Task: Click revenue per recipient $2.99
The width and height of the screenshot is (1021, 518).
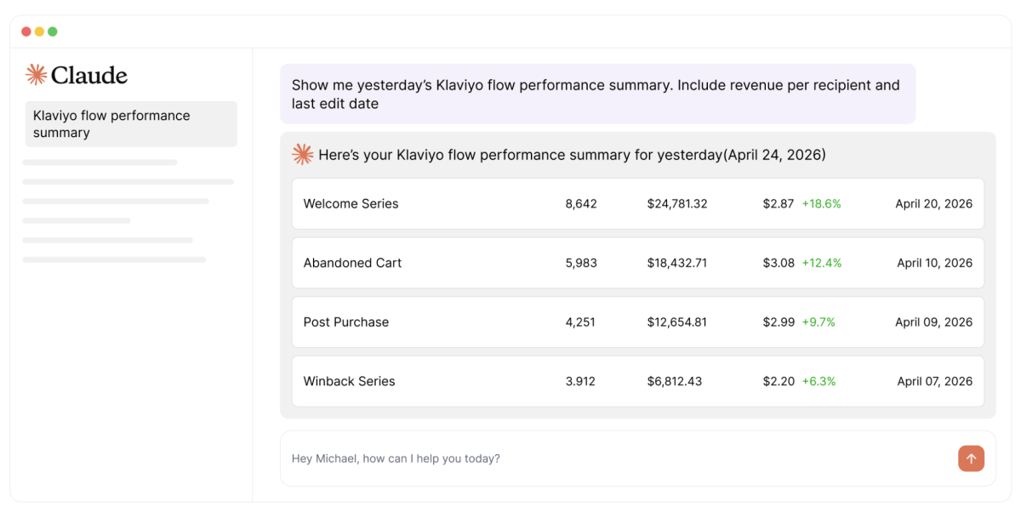Action: pos(779,322)
